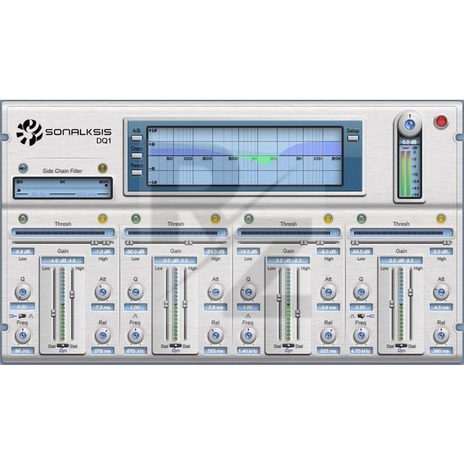This screenshot has height=464, width=464.
Task: Click the Att knob showing 2.8 ms
Action: (x=216, y=292)
